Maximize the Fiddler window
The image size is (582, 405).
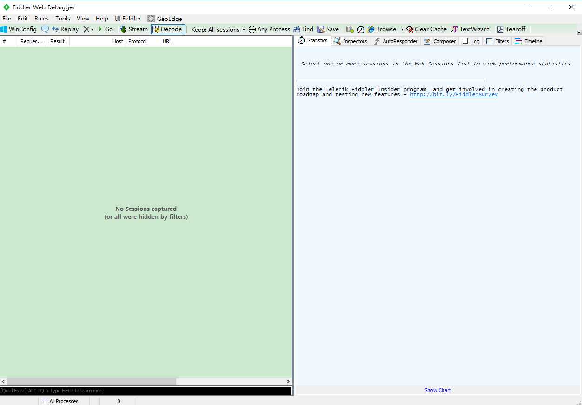(550, 7)
